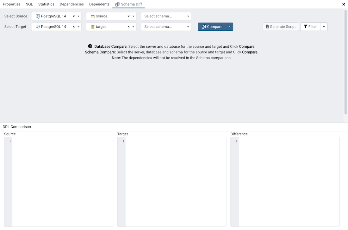Expand the Filter options chevron
This screenshot has height=230, width=348.
coord(324,27)
